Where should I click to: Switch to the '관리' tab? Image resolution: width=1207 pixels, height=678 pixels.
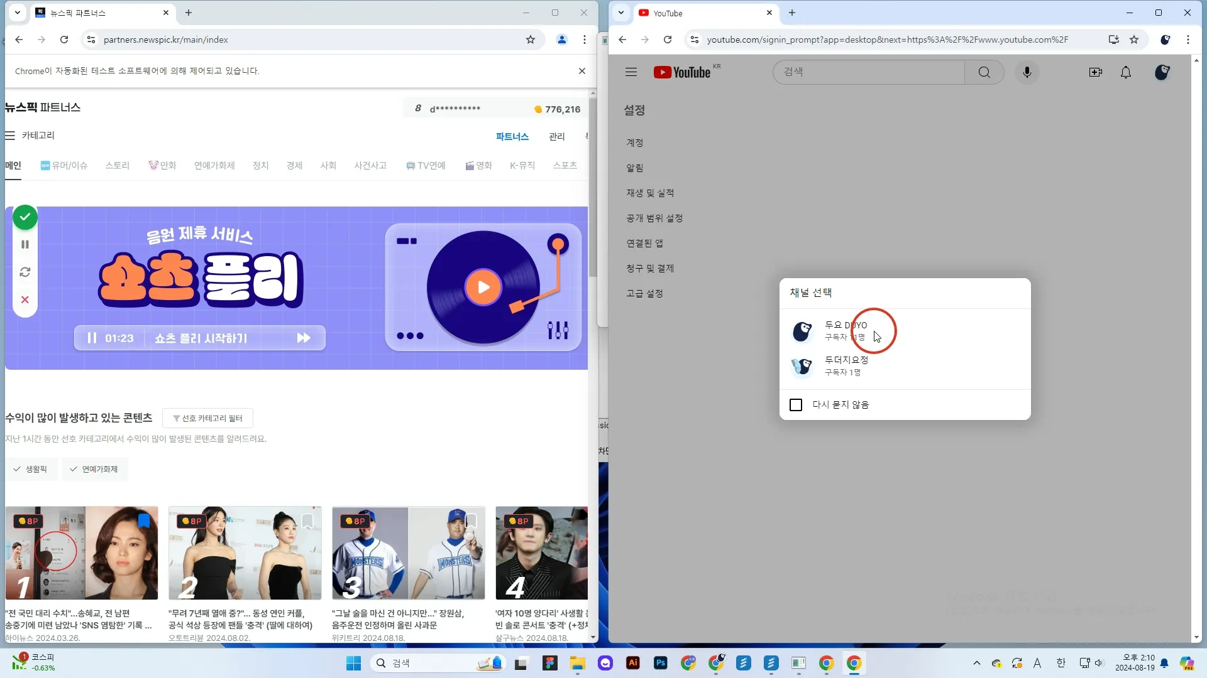[557, 136]
